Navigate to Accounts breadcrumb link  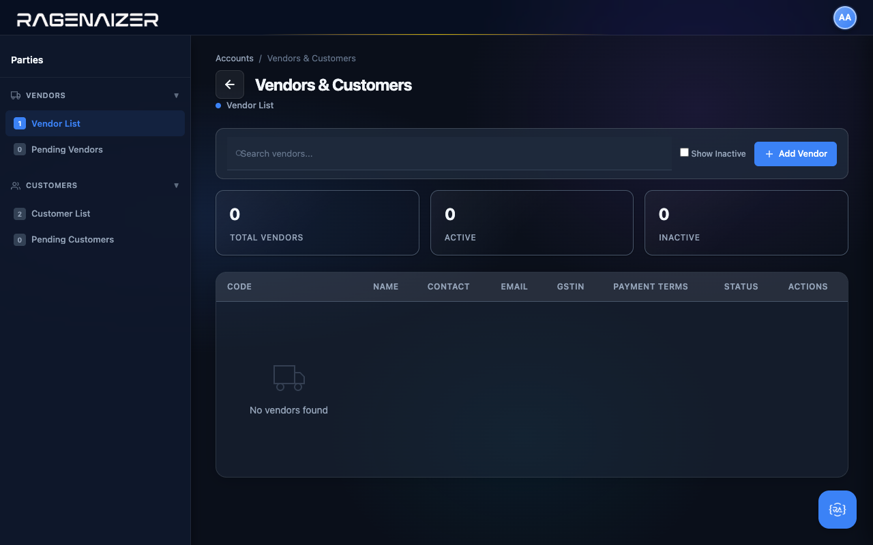[x=235, y=59]
